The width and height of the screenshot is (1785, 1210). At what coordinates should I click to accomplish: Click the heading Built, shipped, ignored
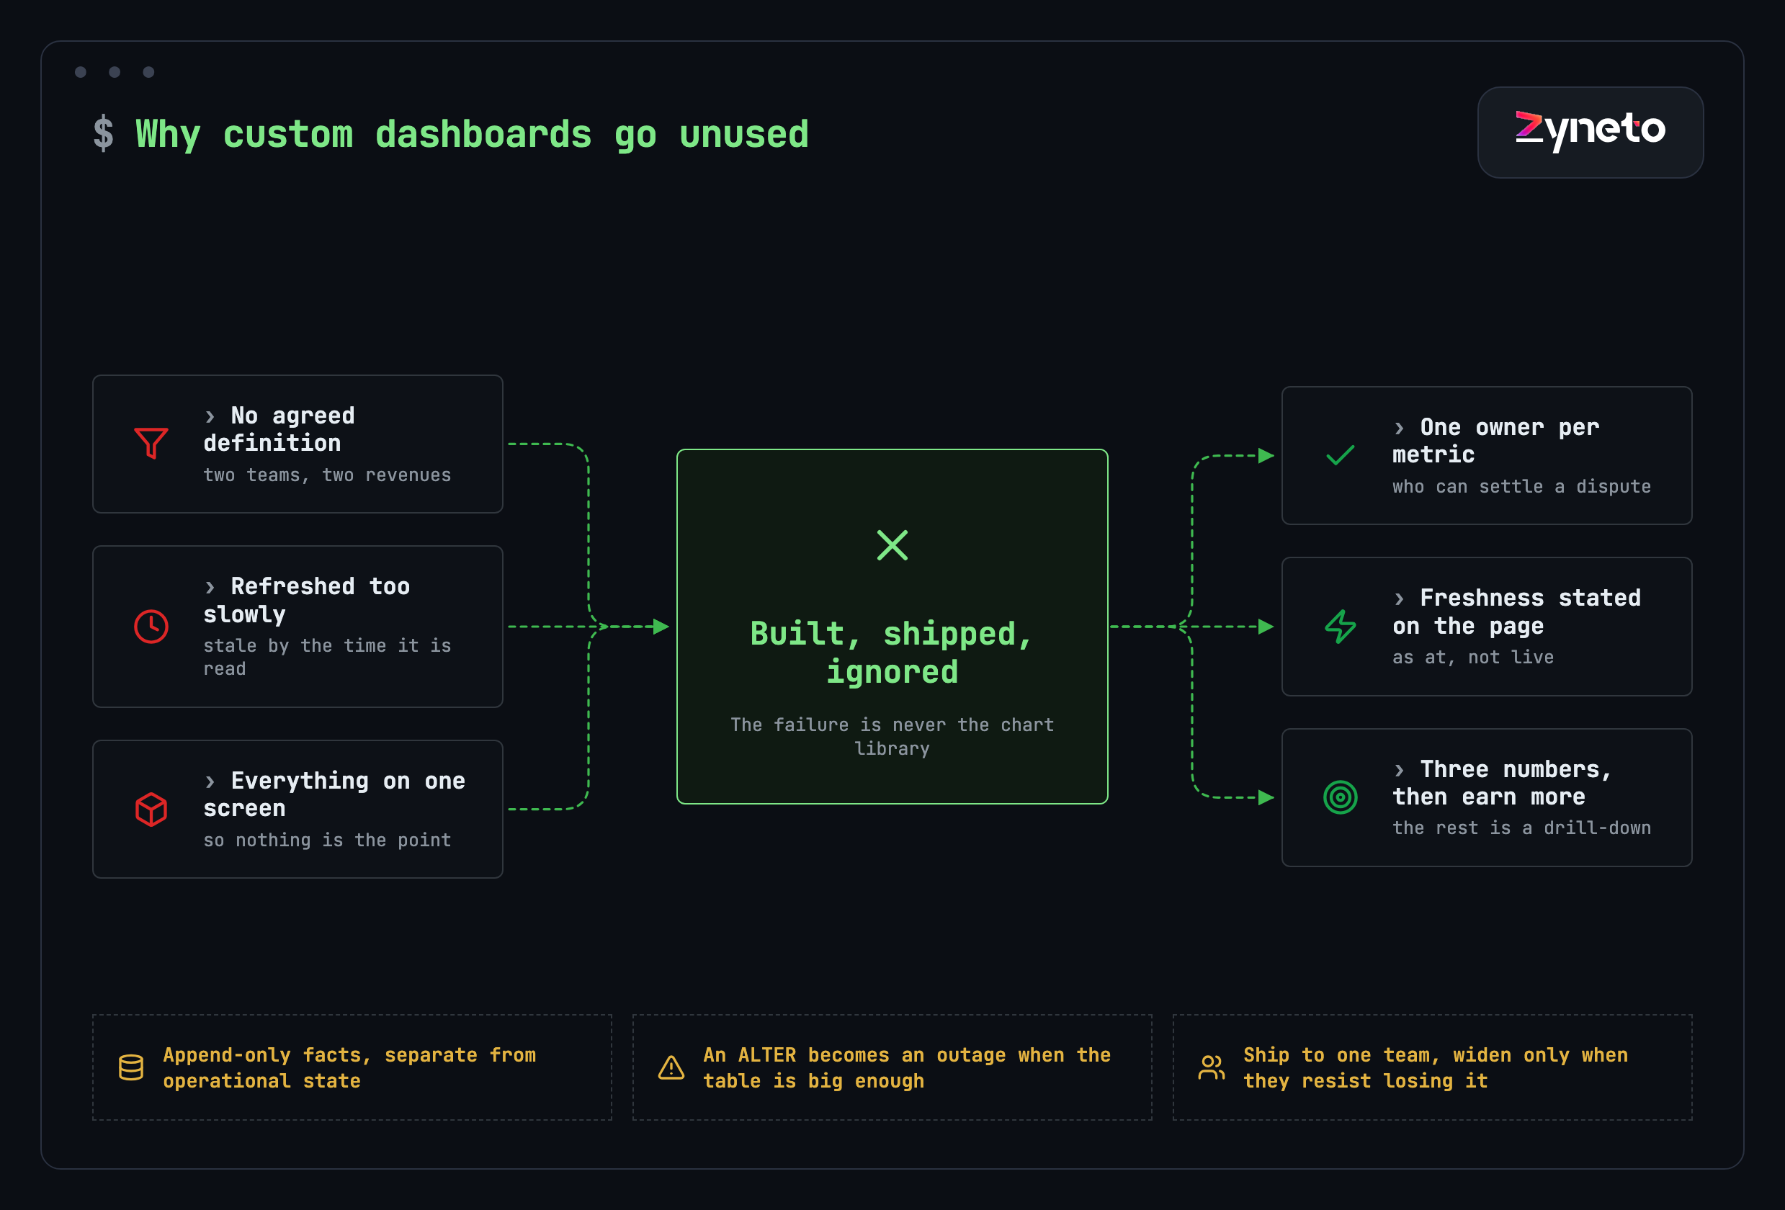click(x=892, y=653)
